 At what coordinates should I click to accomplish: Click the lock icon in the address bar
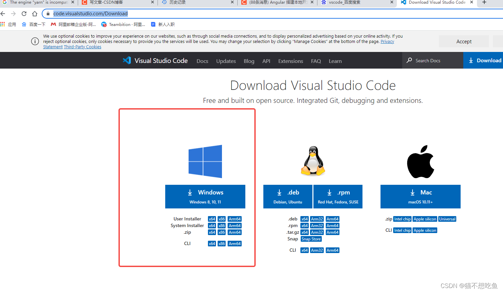click(x=48, y=14)
